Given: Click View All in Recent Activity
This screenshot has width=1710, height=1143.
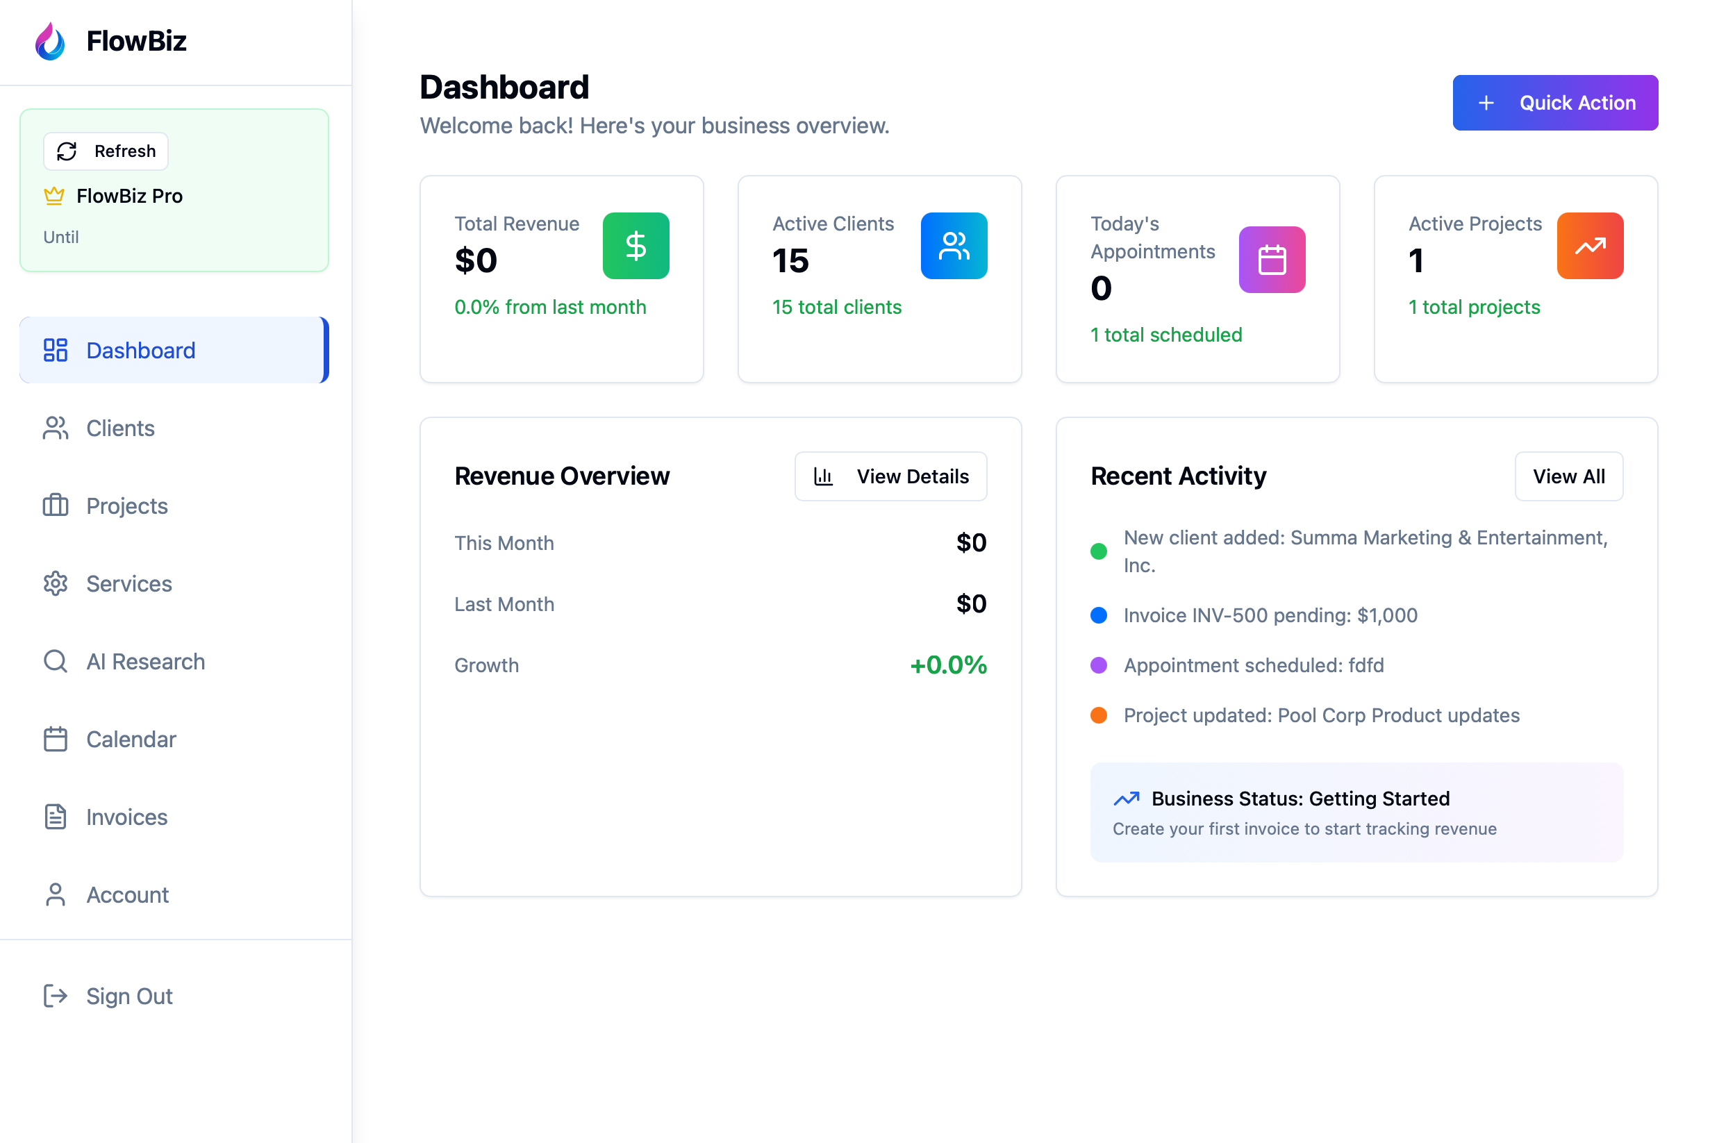Looking at the screenshot, I should 1568,476.
